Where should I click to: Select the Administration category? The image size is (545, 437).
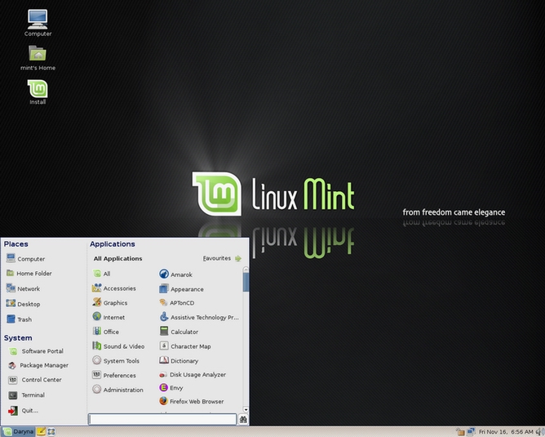click(117, 390)
